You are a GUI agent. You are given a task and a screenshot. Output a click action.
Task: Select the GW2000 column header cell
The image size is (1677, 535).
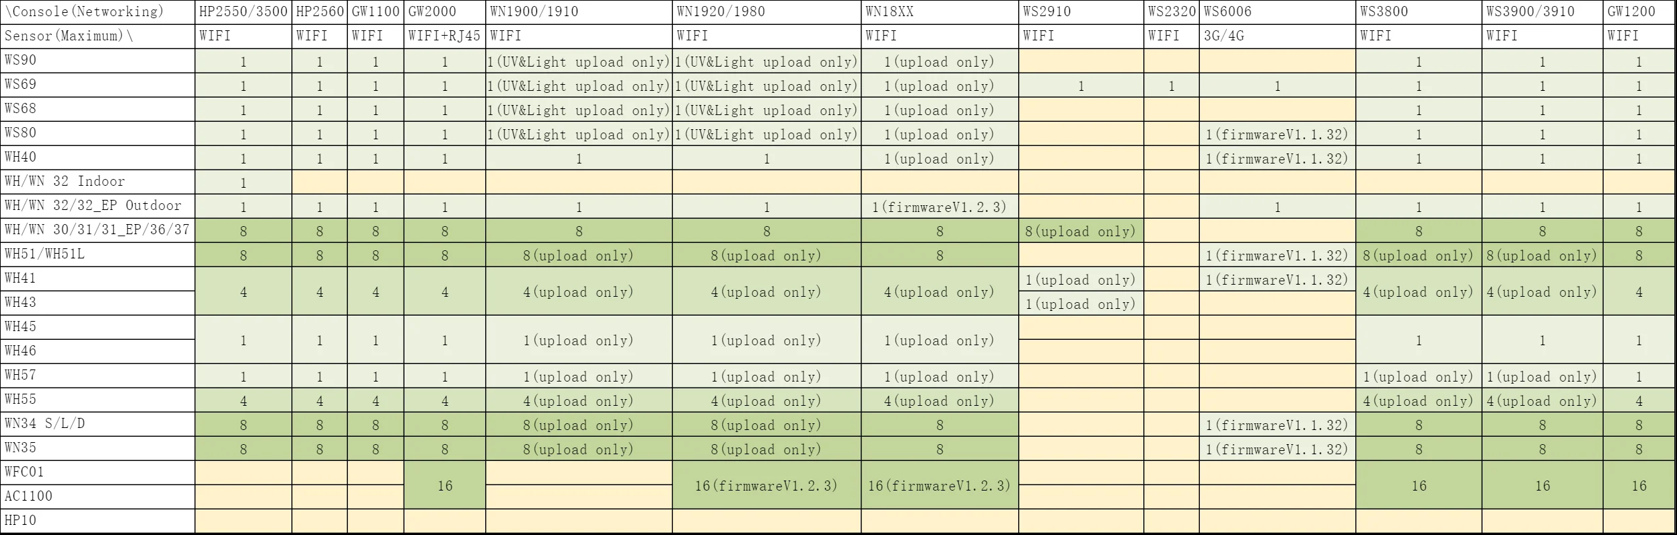(444, 12)
